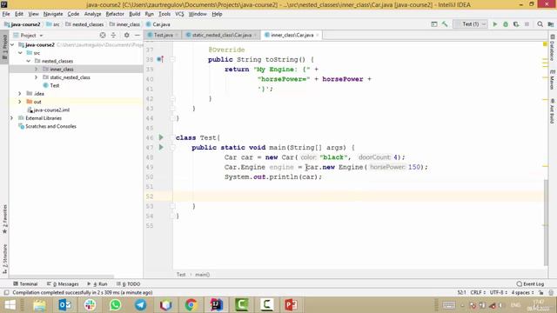Close the inner_class\Car.java tab
The width and height of the screenshot is (557, 313).
click(318, 35)
